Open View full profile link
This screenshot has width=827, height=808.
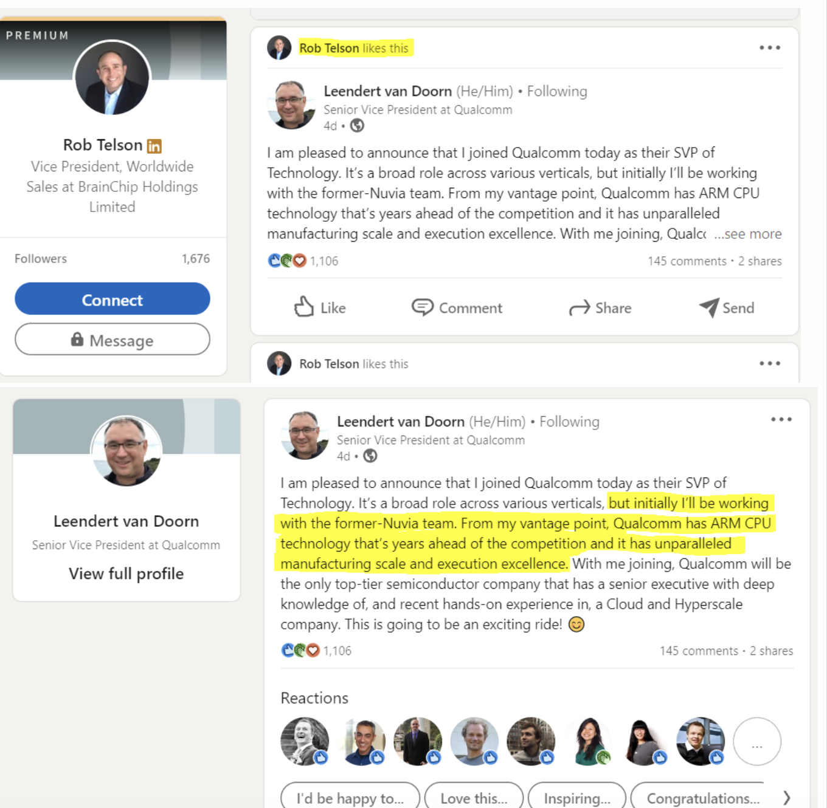point(126,573)
